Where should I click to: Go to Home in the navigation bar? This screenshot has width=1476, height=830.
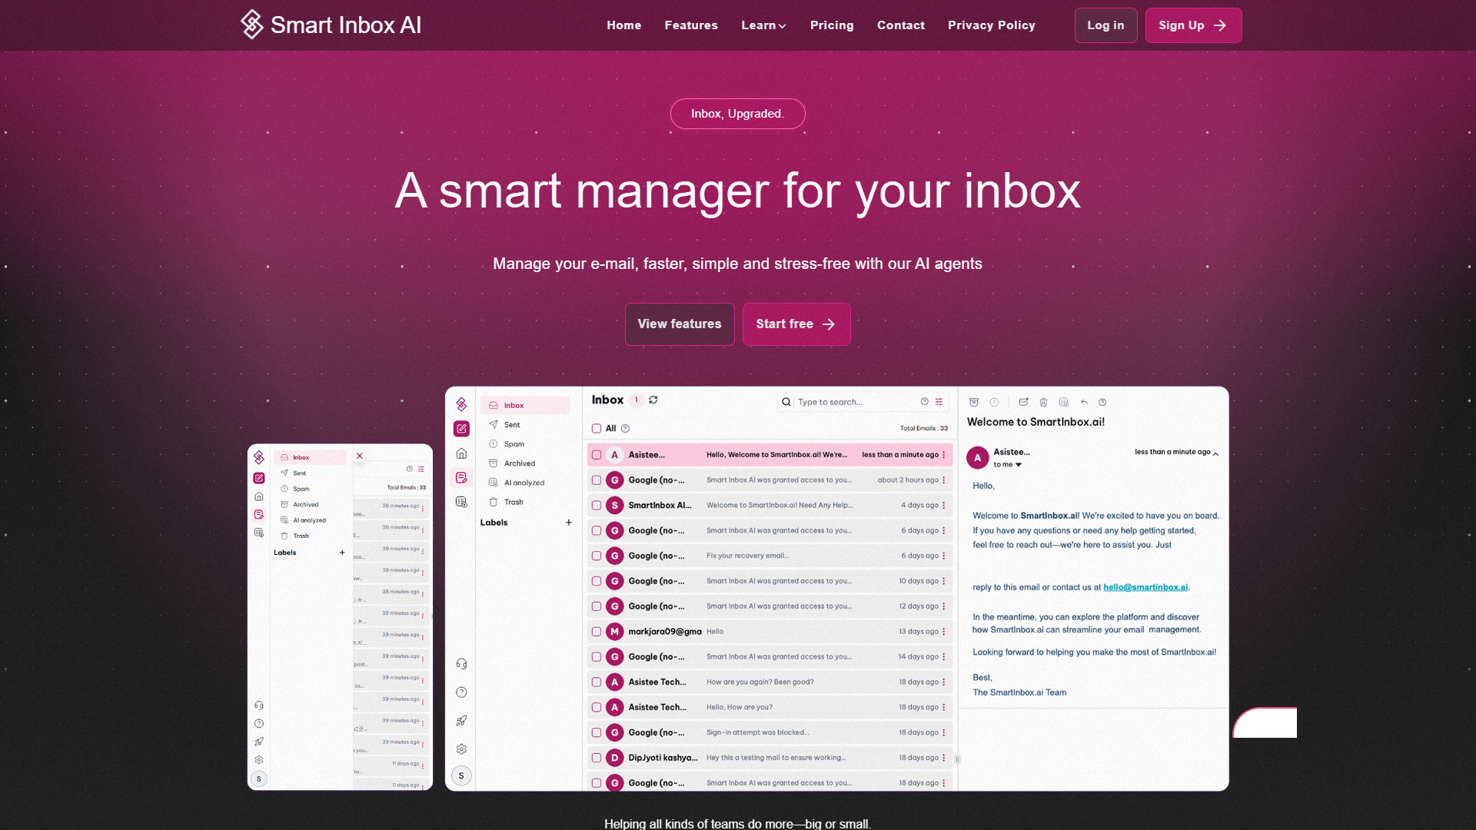(x=624, y=25)
